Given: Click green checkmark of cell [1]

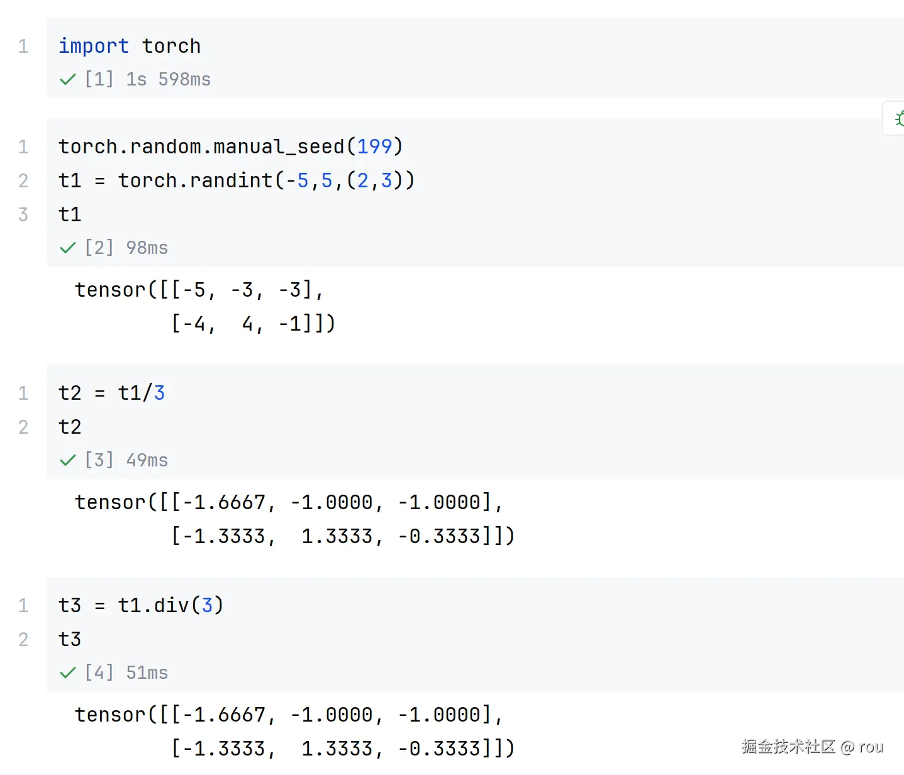Looking at the screenshot, I should point(67,80).
